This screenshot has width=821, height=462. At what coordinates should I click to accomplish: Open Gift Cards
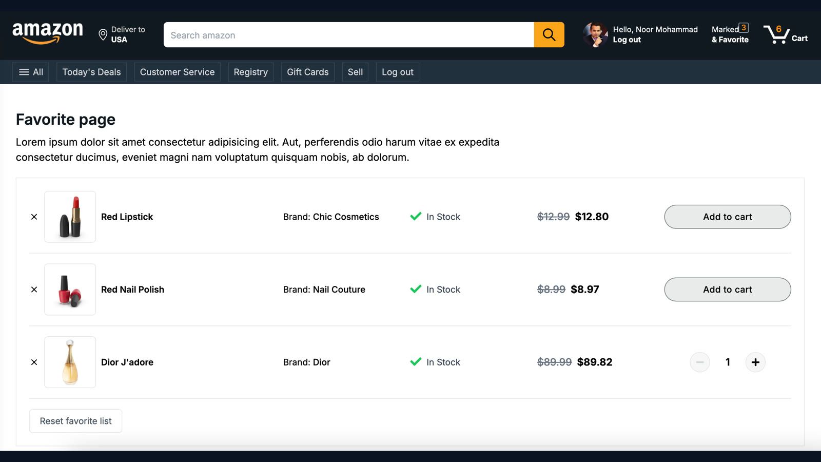[308, 72]
